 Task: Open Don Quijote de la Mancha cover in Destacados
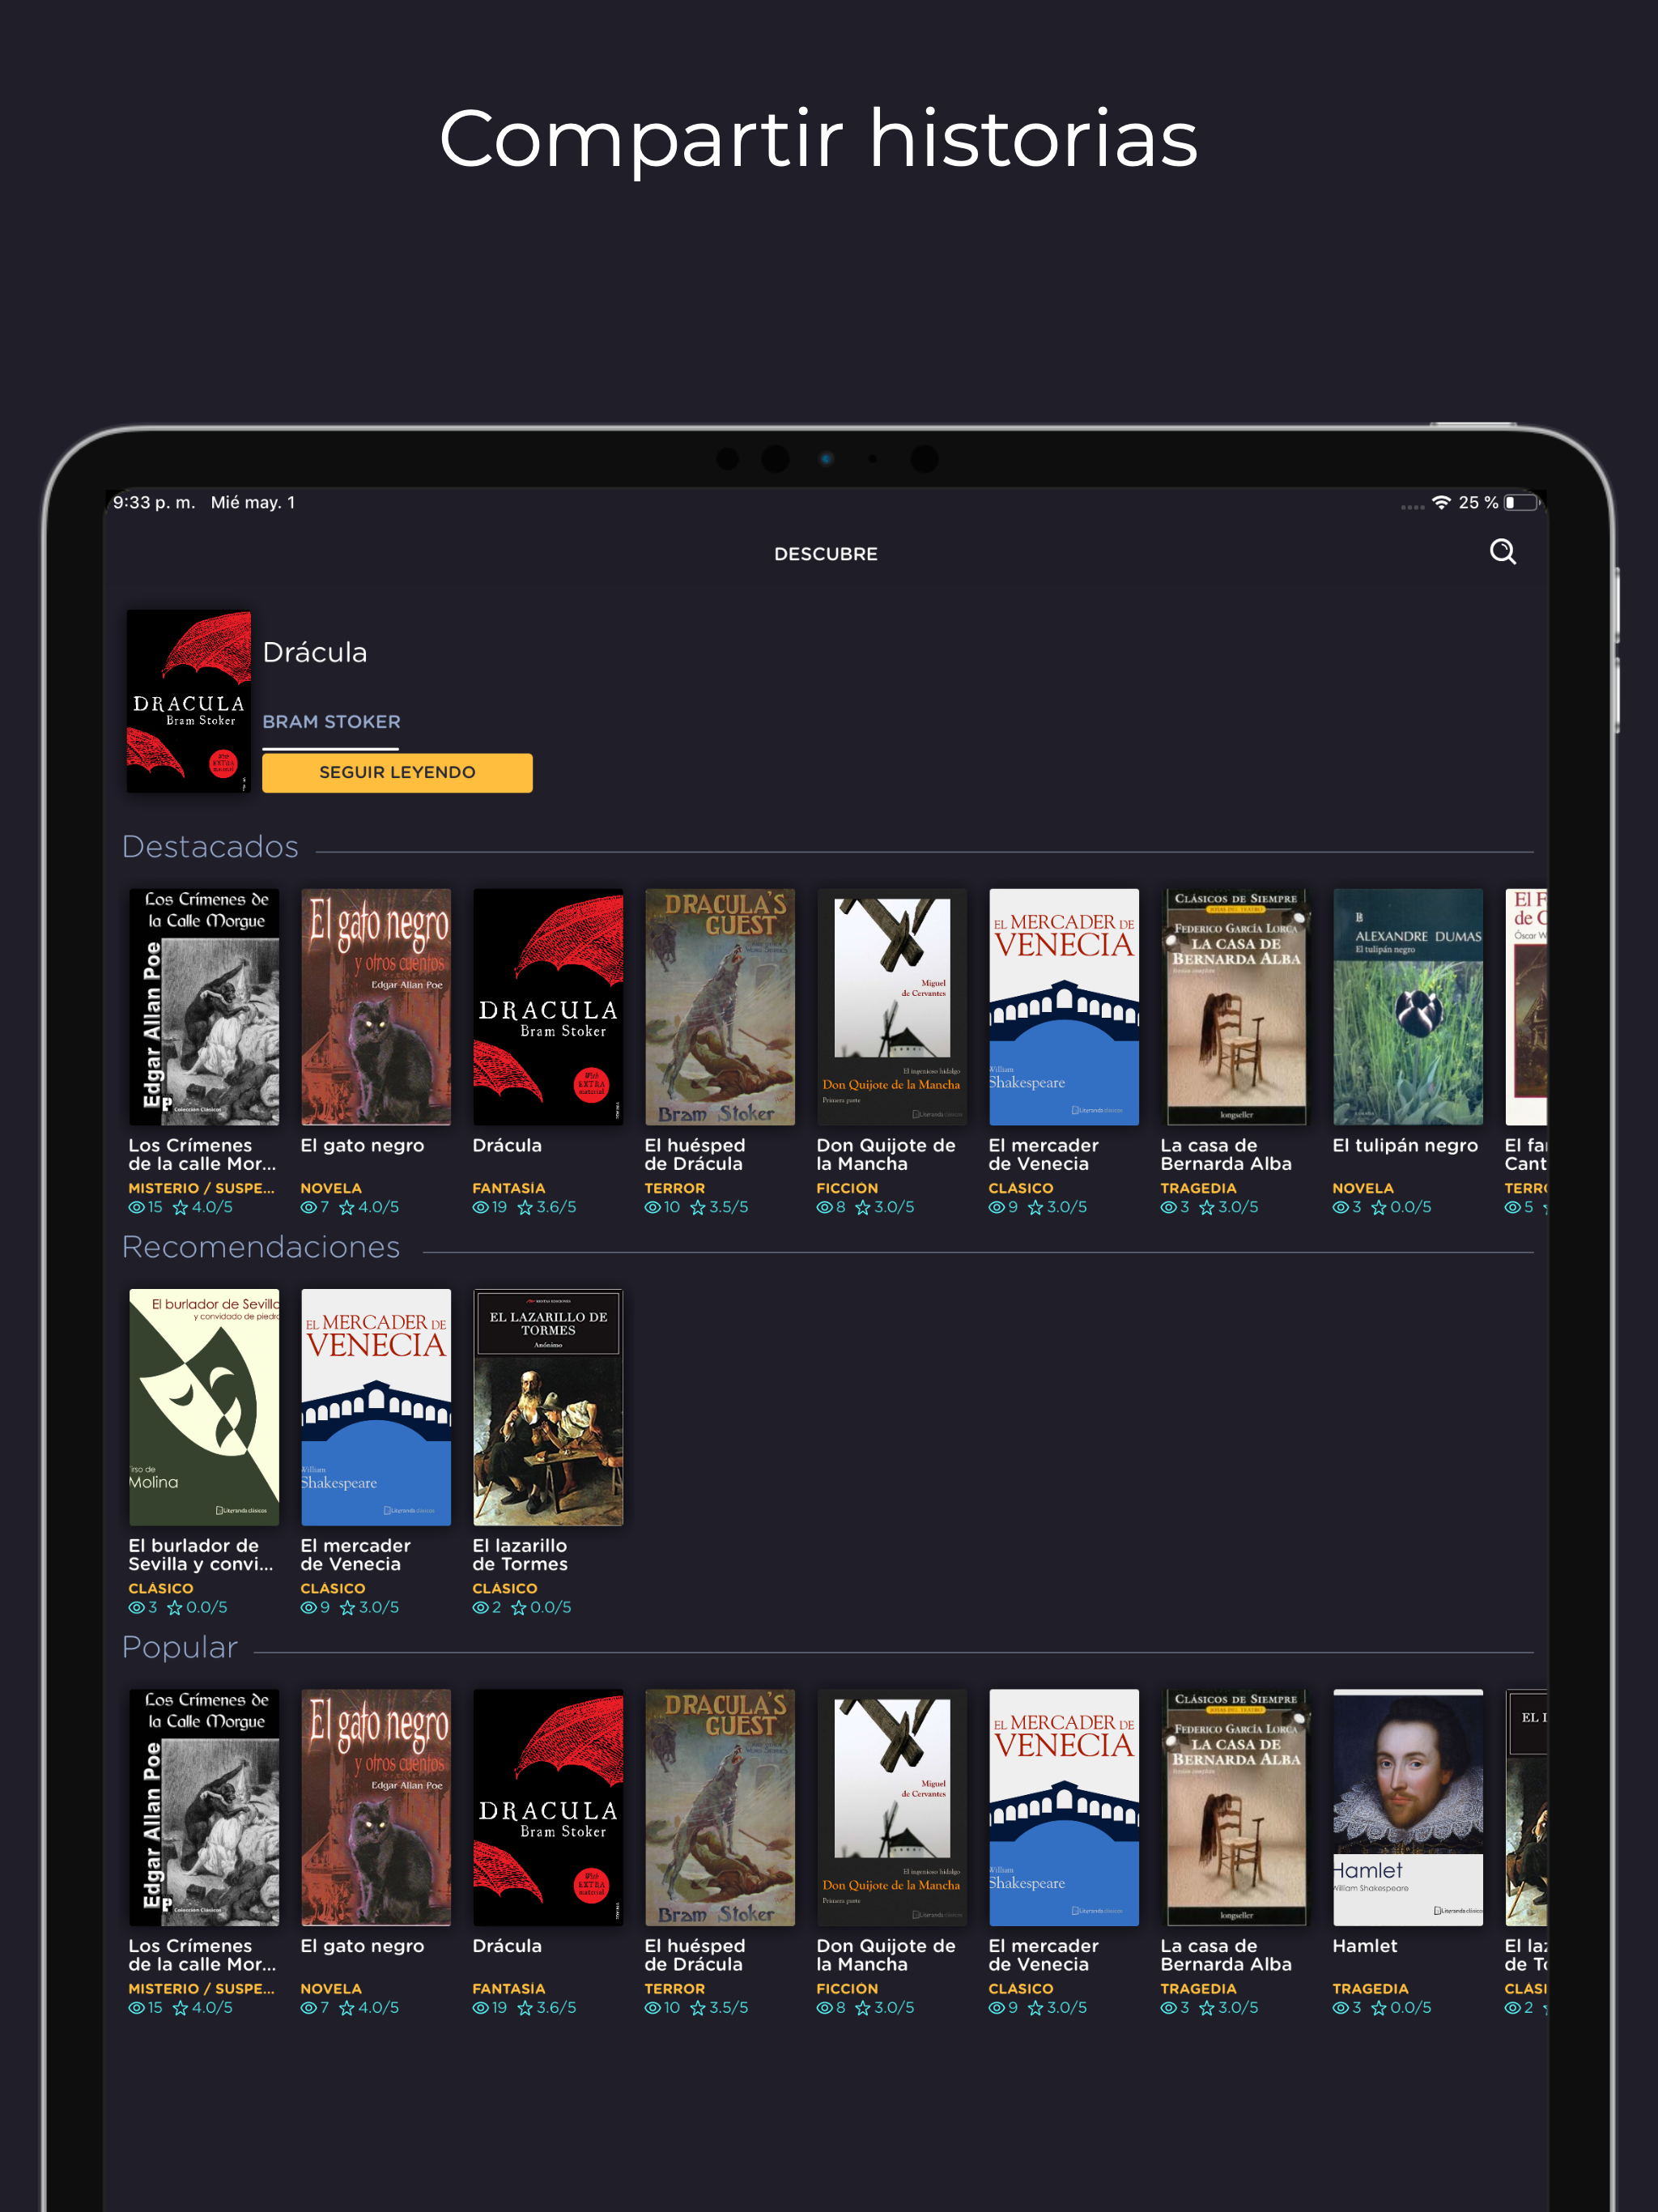(x=892, y=1007)
